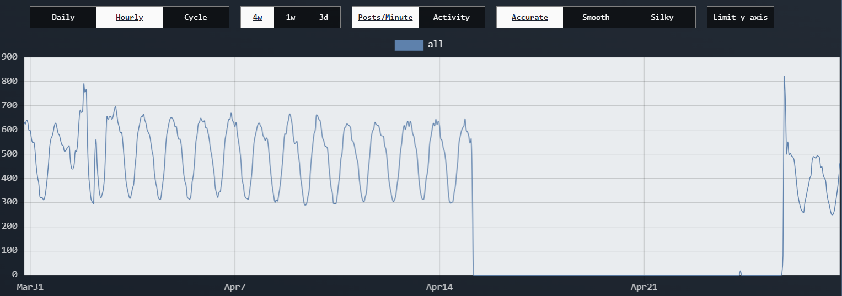Viewport: 842px width, 296px height.
Task: Click the Mar31 x-axis label
Action: [30, 287]
